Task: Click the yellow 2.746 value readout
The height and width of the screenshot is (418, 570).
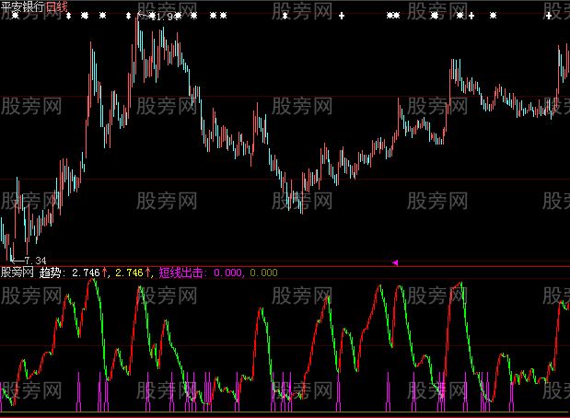Action: (128, 273)
